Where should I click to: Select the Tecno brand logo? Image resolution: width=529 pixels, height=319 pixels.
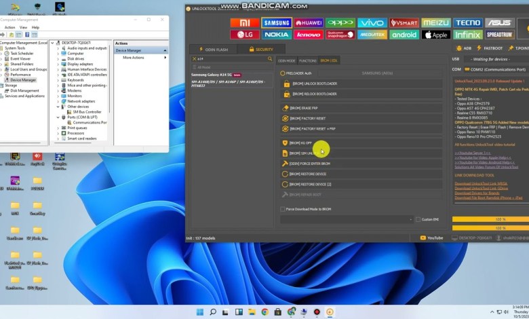tap(467, 22)
